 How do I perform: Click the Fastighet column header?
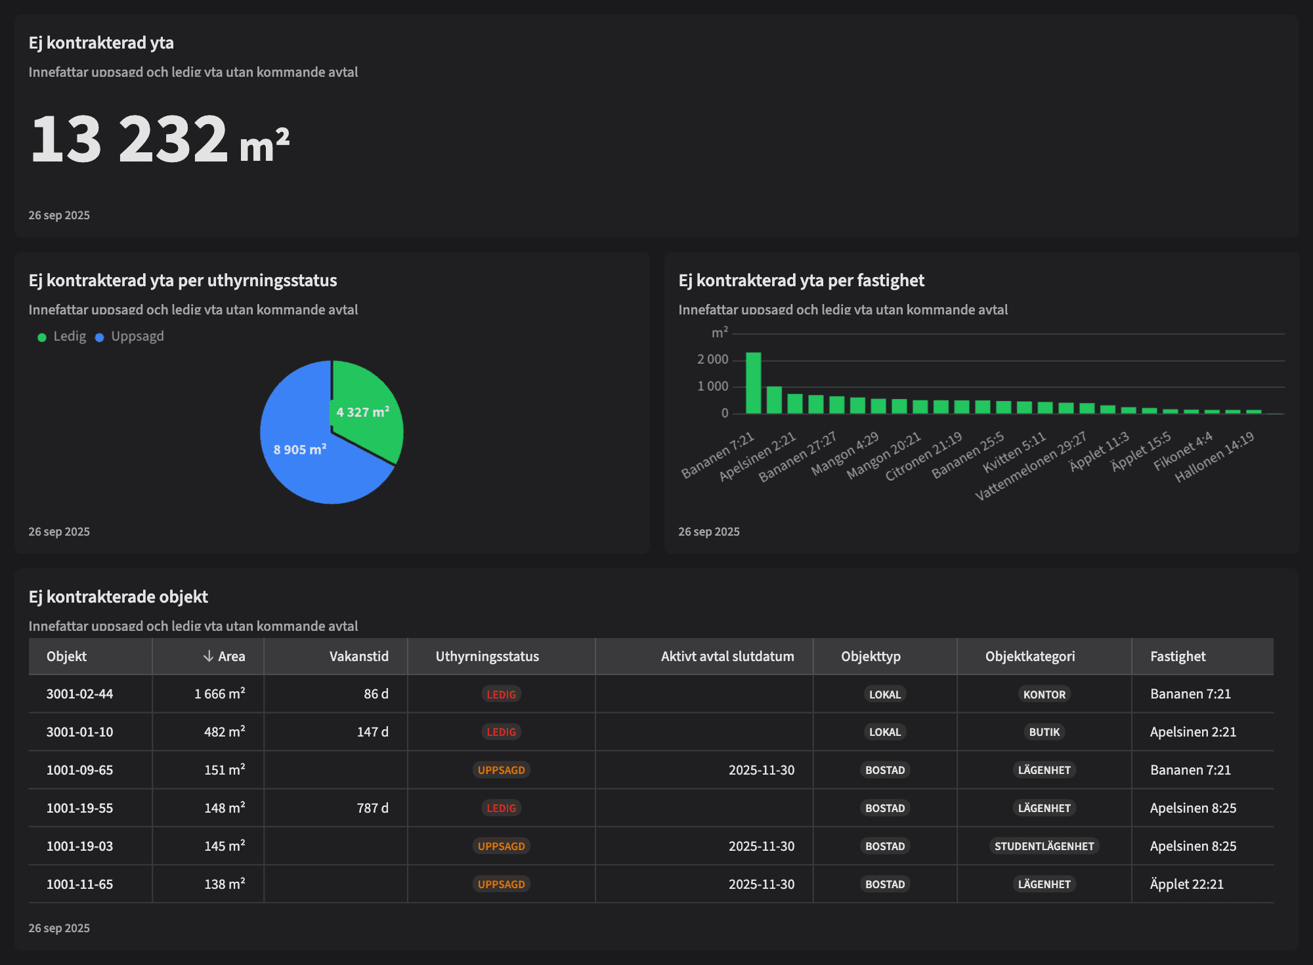[x=1177, y=656]
